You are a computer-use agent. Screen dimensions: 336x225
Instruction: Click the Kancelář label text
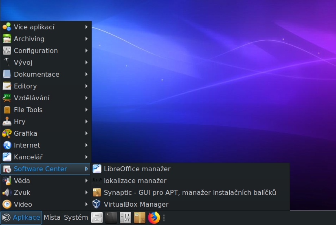(28, 157)
